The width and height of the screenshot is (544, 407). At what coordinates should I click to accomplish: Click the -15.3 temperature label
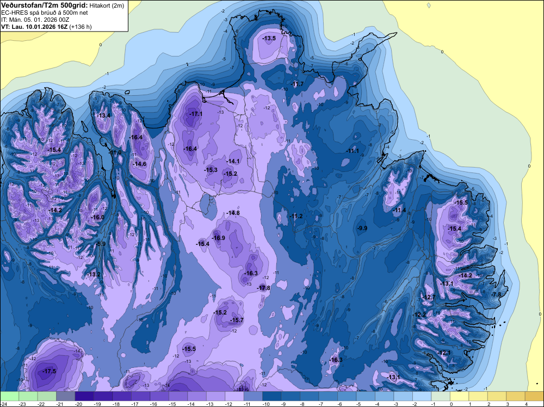211,170
